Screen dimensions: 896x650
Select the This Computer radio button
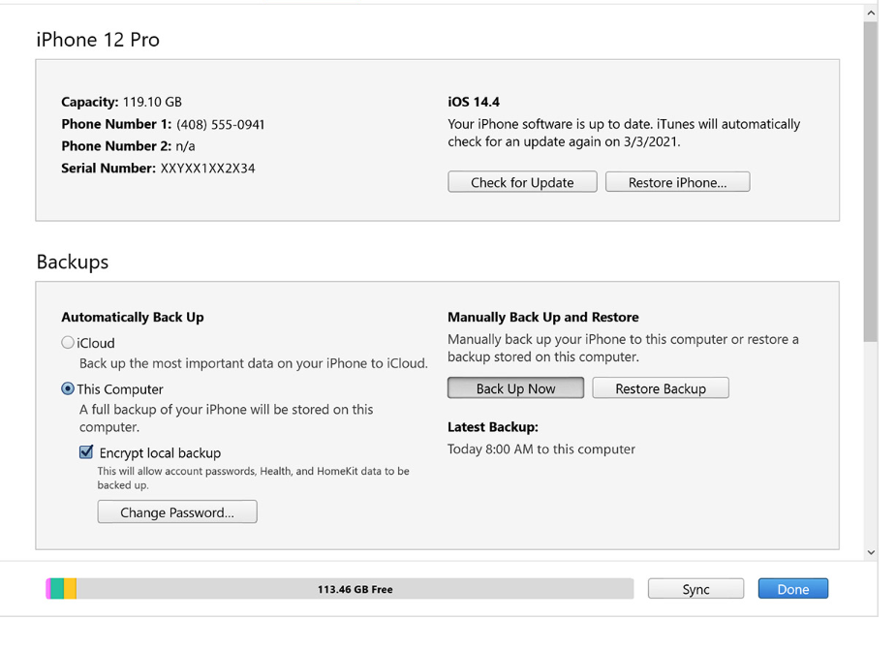[x=68, y=389]
